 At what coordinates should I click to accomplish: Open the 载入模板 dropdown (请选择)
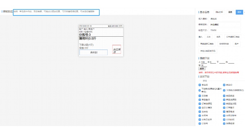coord(225,19)
